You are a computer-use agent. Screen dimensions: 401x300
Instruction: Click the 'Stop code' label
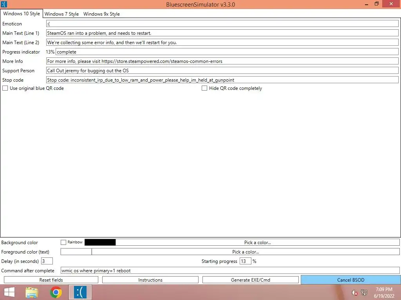tap(13, 80)
